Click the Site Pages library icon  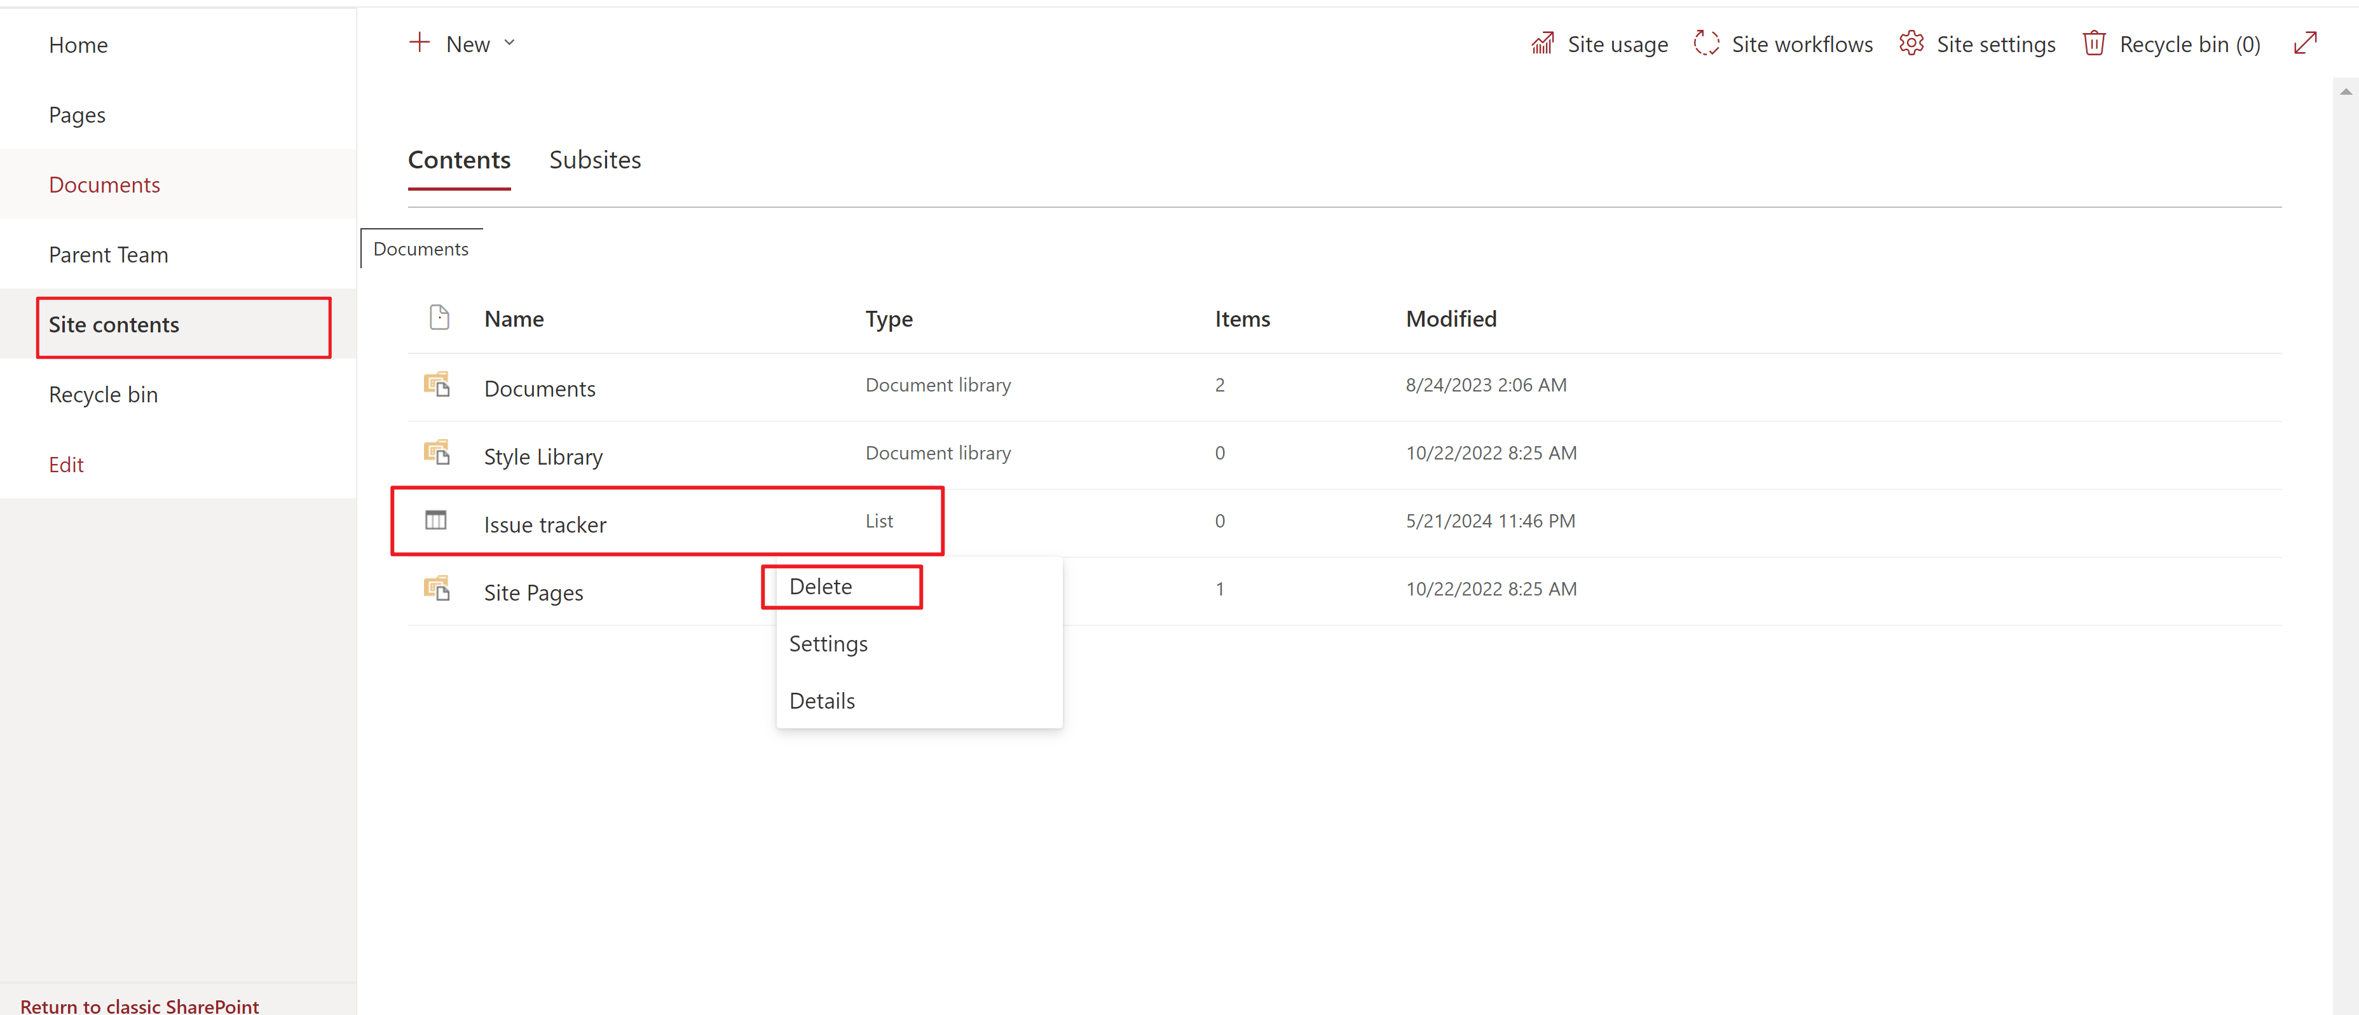tap(437, 589)
